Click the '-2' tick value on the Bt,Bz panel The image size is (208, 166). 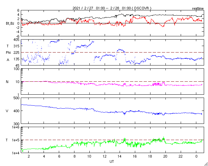18,28
